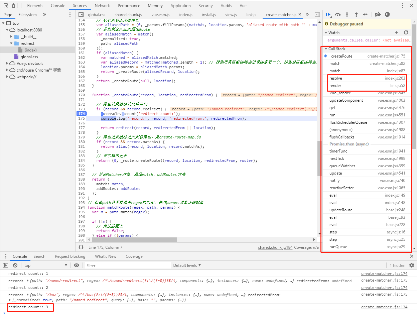Click Step out of current function
Viewport: 417px width, 318px height.
click(356, 14)
